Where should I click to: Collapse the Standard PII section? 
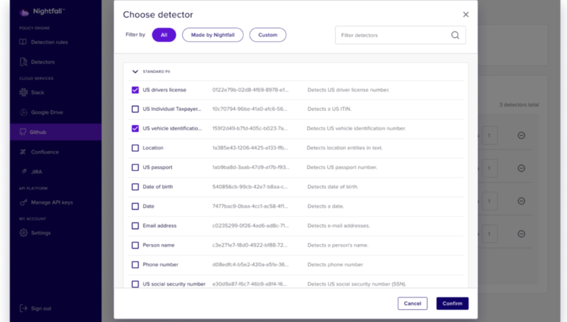pyautogui.click(x=135, y=72)
